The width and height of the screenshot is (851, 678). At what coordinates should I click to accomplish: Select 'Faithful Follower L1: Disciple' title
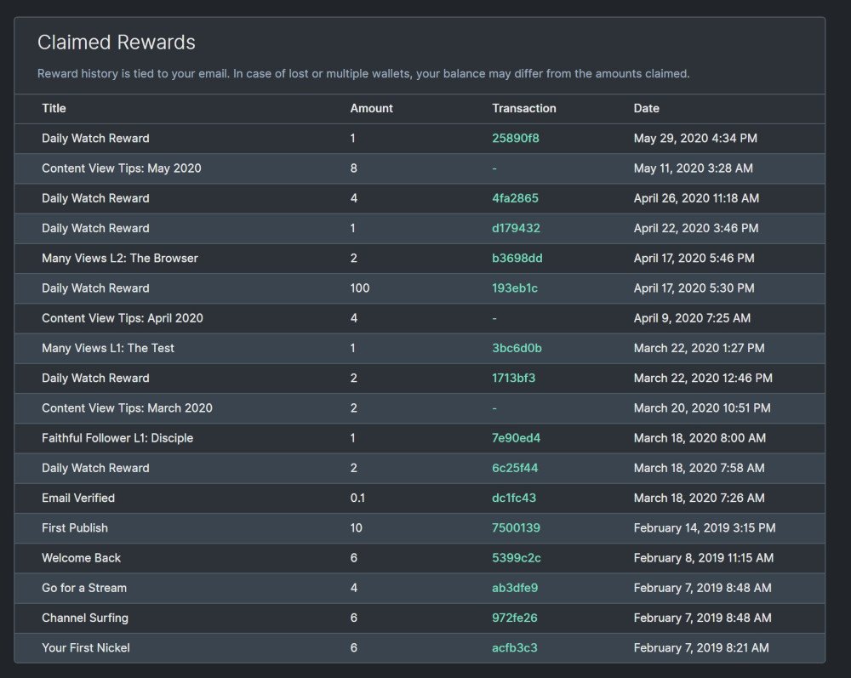click(117, 438)
